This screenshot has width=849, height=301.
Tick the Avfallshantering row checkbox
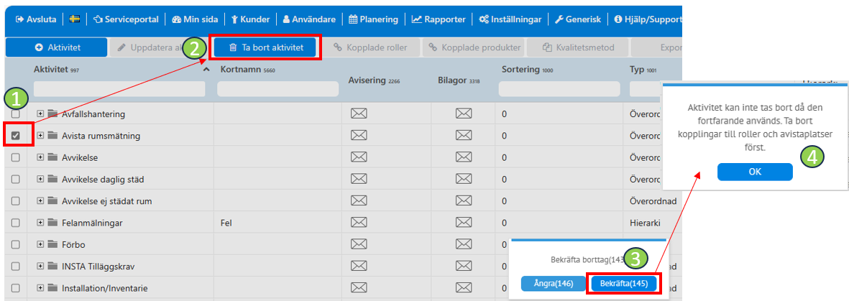tap(16, 114)
